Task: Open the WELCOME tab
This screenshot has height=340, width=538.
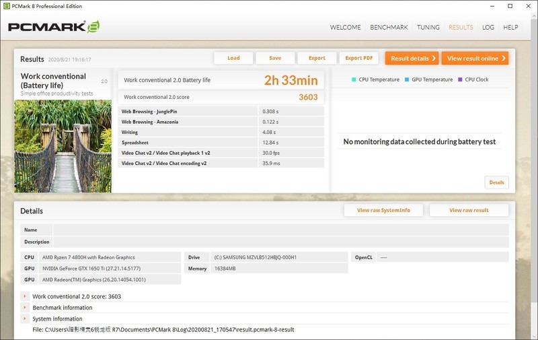Action: pyautogui.click(x=345, y=28)
